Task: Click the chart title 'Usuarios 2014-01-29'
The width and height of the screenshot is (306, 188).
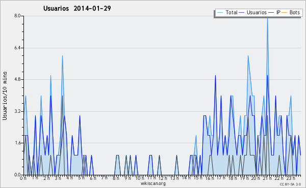Action: pos(77,8)
